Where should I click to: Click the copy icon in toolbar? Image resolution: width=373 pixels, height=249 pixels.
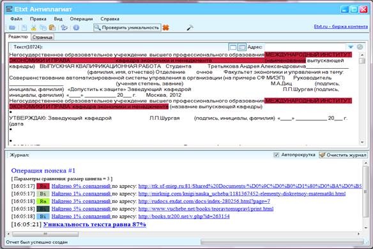coord(43,28)
